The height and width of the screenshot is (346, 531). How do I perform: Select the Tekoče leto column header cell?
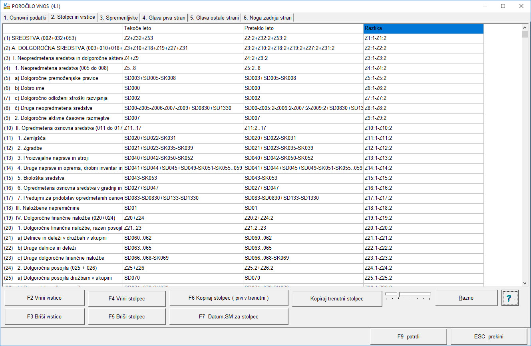coord(183,28)
